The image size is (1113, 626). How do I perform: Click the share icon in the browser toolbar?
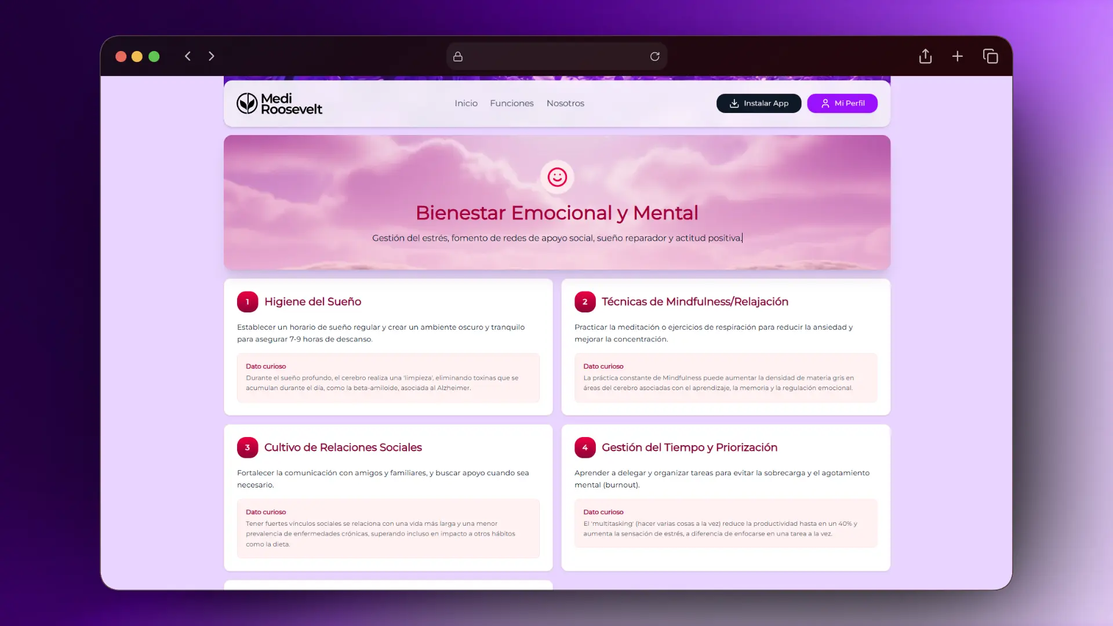tap(925, 56)
